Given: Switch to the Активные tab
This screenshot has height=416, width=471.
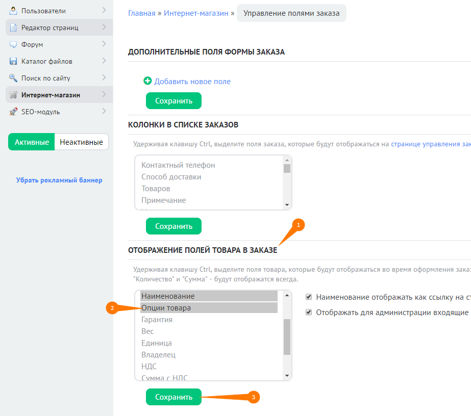Looking at the screenshot, I should pyautogui.click(x=32, y=142).
